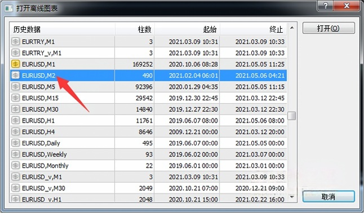Image resolution: width=364 pixels, height=213 pixels.
Task: Cancel the dialog with 取消
Action: point(329,197)
